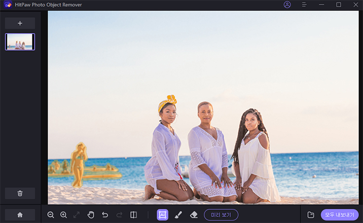Select the beach photo thumbnail
363x223 pixels.
(x=20, y=42)
